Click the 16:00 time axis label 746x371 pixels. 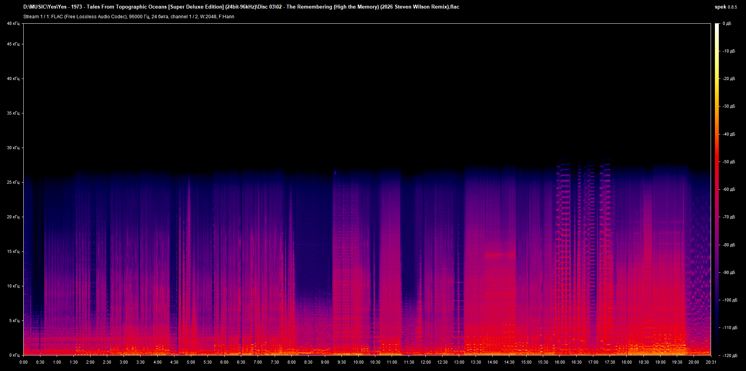(559, 362)
